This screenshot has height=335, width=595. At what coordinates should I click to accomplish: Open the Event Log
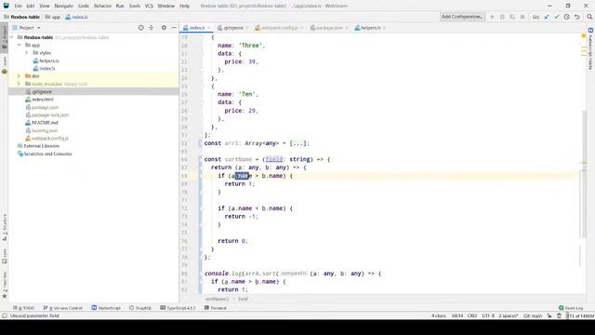click(571, 308)
